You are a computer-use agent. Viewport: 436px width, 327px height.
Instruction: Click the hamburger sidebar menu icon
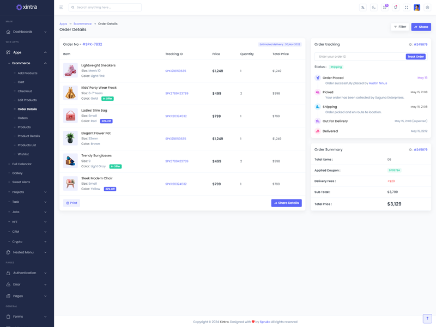(61, 8)
